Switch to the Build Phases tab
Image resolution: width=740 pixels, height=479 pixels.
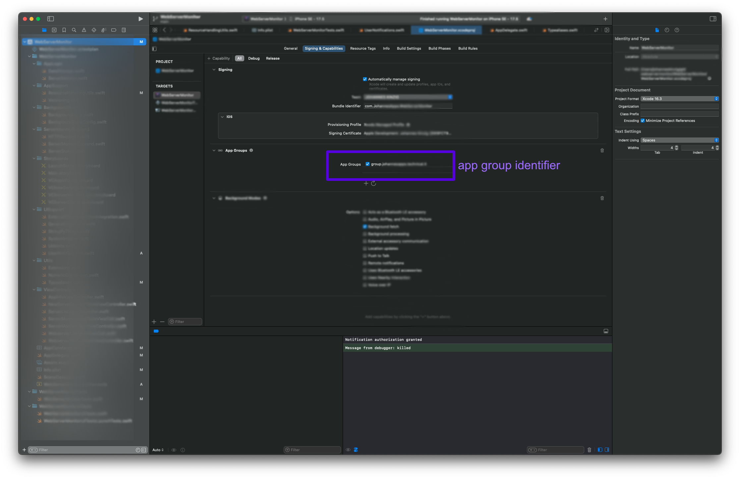439,48
